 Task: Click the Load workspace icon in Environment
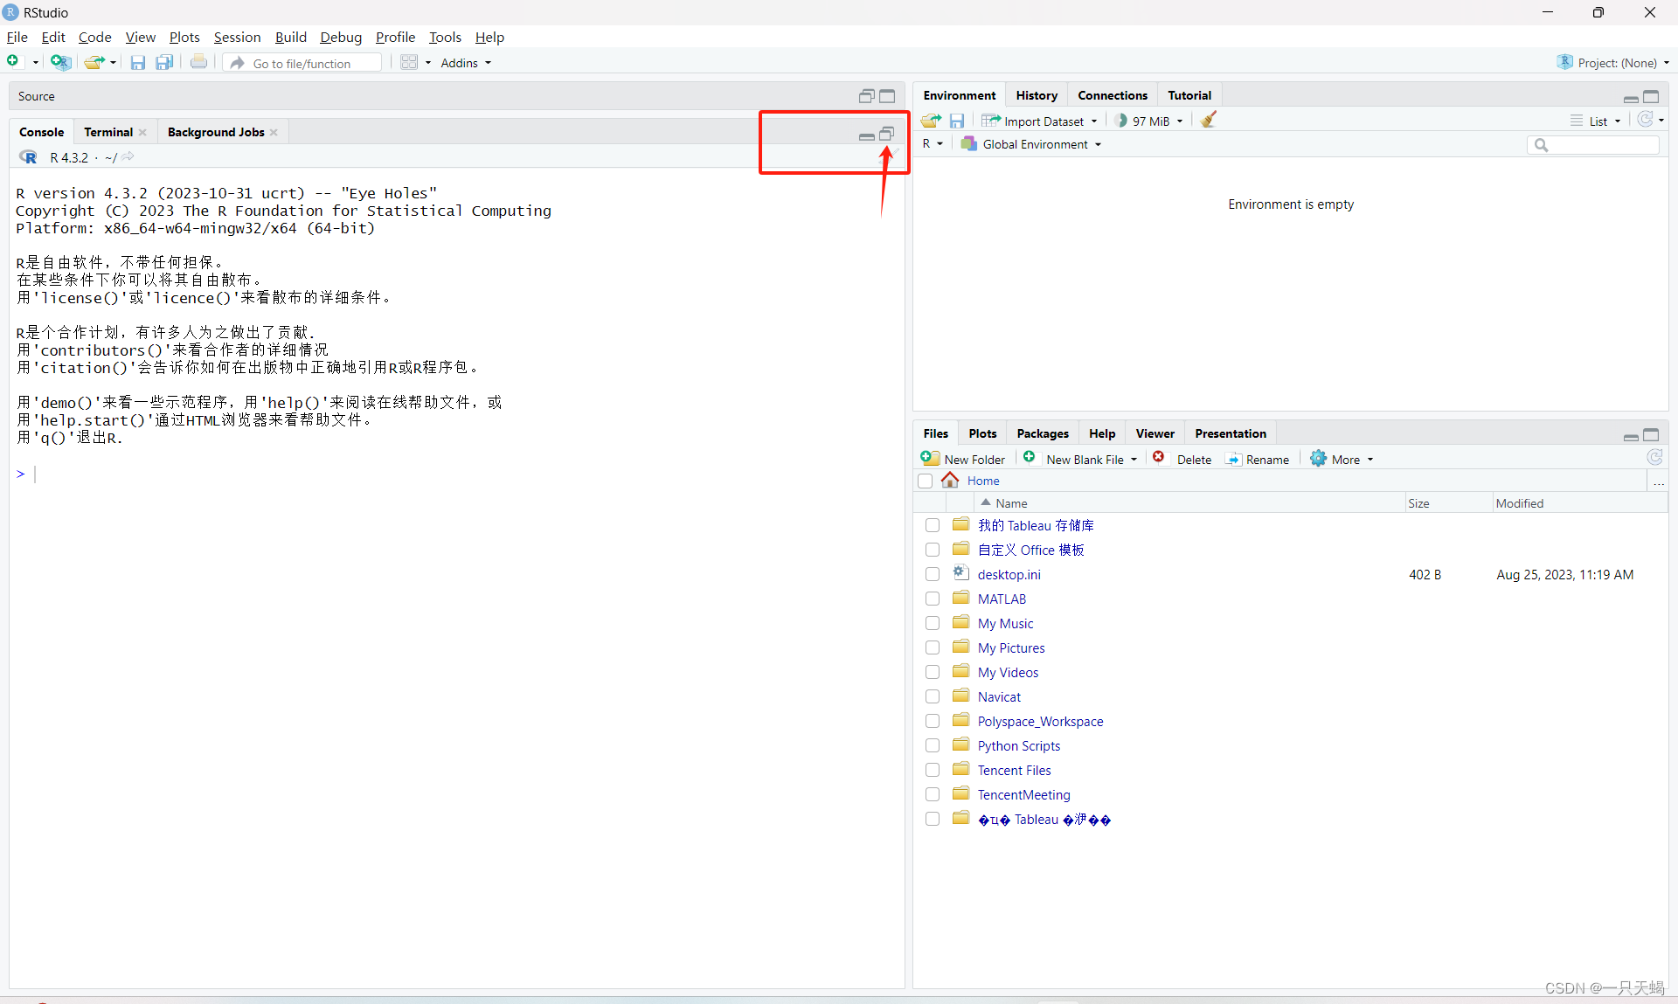pyautogui.click(x=932, y=121)
